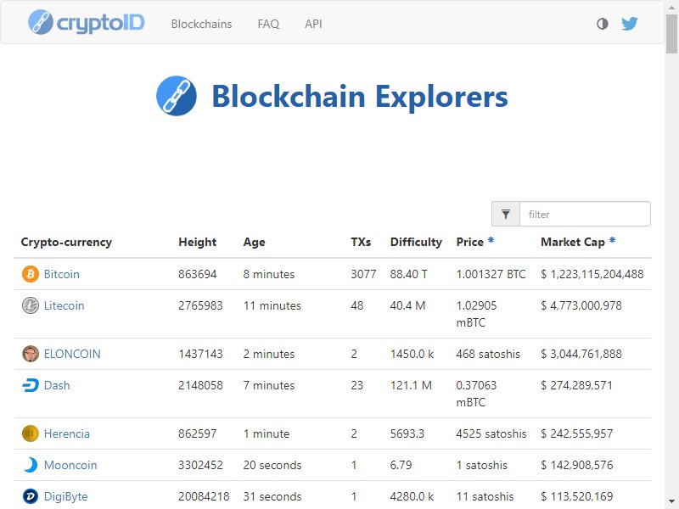Select Litecoin market cap $ 4,773,000,978
This screenshot has height=509, width=679.
(x=581, y=305)
